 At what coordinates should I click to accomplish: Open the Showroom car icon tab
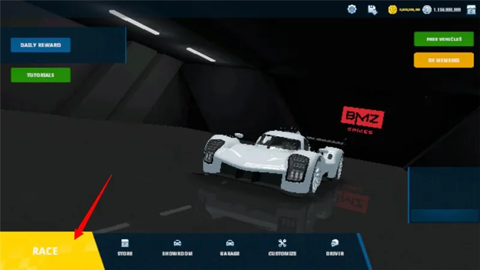coord(177,248)
